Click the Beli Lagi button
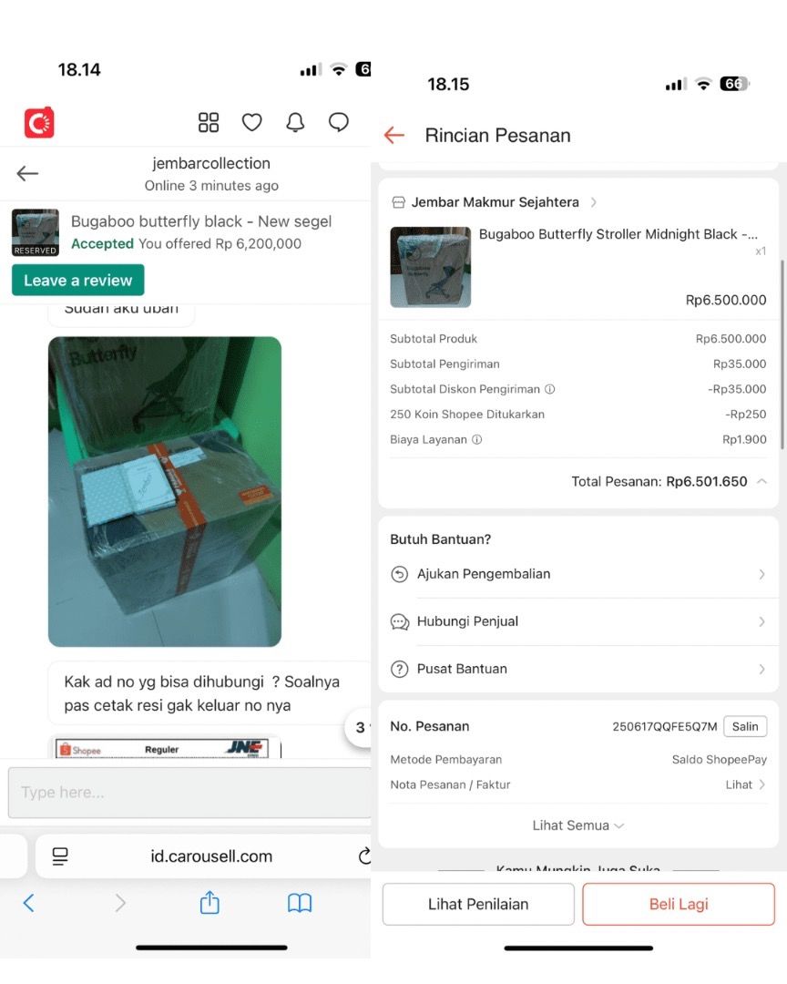This screenshot has width=787, height=984. click(679, 905)
